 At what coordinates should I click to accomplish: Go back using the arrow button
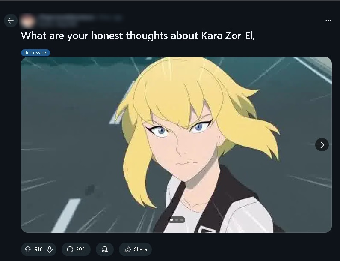(10, 21)
